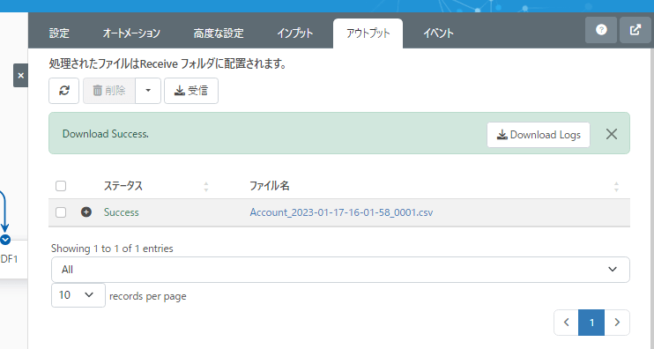This screenshot has height=349, width=654.
Task: Open connector in new window icon
Action: tap(635, 30)
